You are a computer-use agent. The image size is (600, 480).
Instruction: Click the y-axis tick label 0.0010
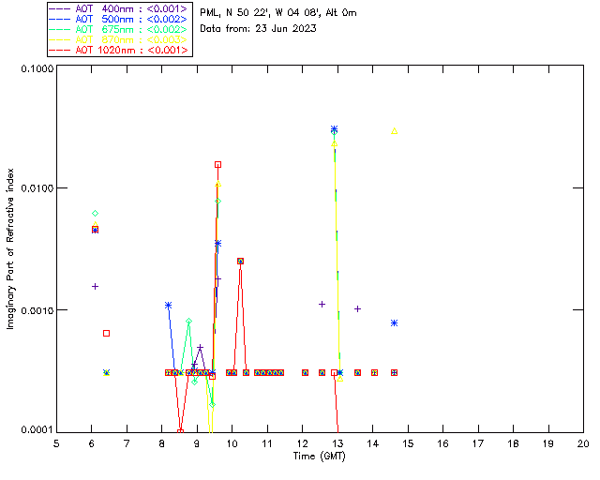pos(37,310)
